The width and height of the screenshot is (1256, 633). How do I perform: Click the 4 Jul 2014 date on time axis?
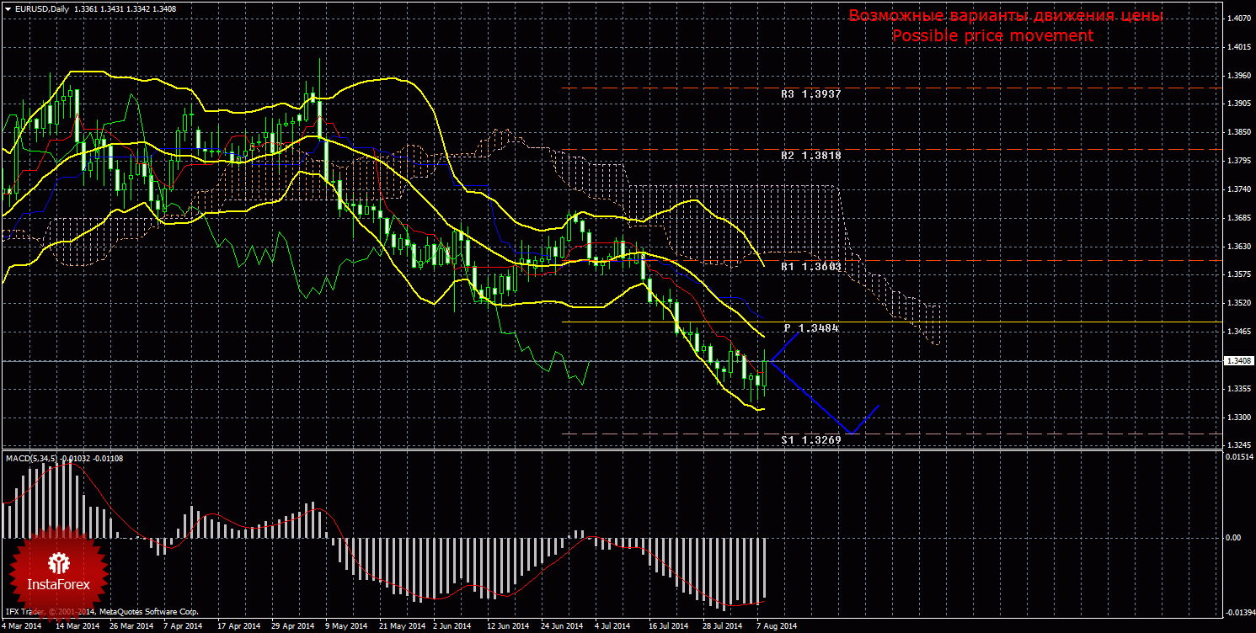tap(612, 626)
